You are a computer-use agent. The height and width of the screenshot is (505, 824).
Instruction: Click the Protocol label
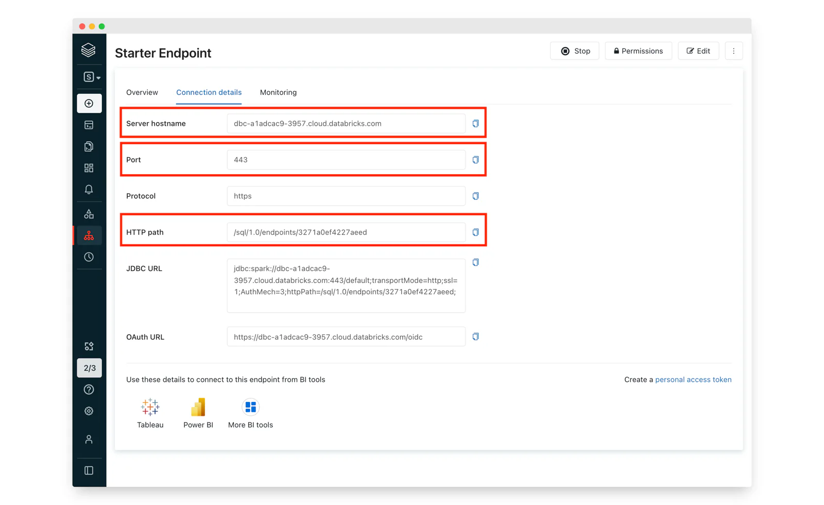(141, 196)
